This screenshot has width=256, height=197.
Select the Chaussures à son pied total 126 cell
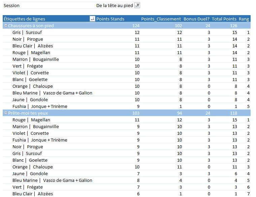233,26
